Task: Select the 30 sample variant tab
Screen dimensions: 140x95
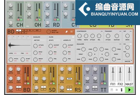Action: coord(19,33)
